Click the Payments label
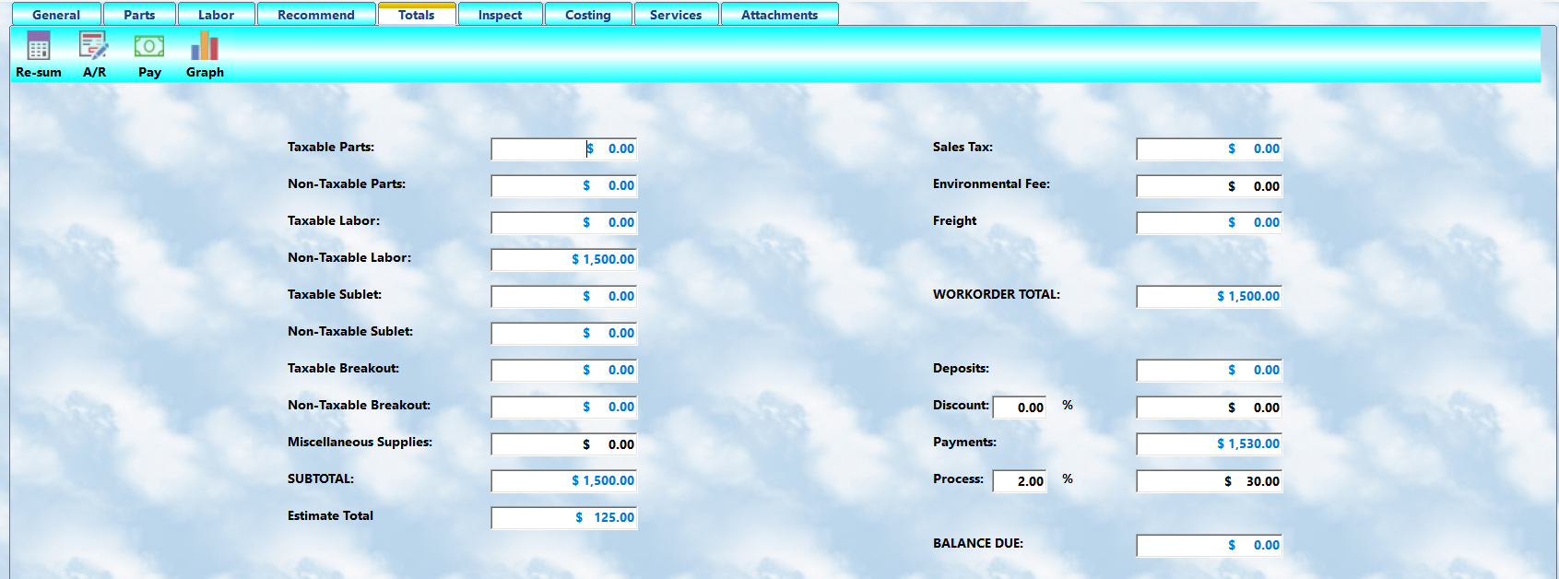1559x579 pixels. 964,442
